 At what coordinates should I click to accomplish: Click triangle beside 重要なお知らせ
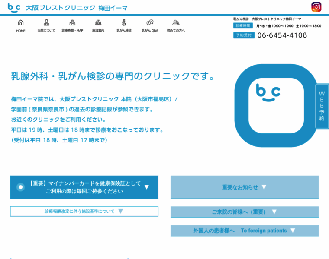[x=264, y=187]
